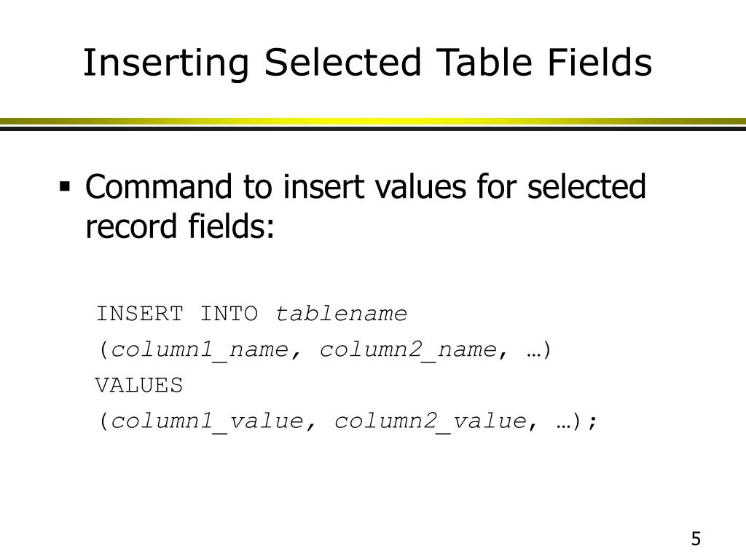Image resolution: width=746 pixels, height=559 pixels.
Task: Click the phrase 'record fields:'
Action: (x=180, y=226)
